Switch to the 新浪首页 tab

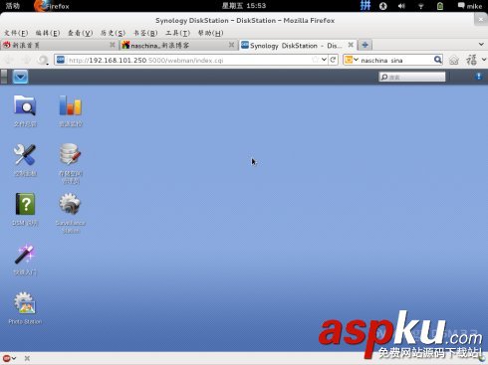(59, 45)
